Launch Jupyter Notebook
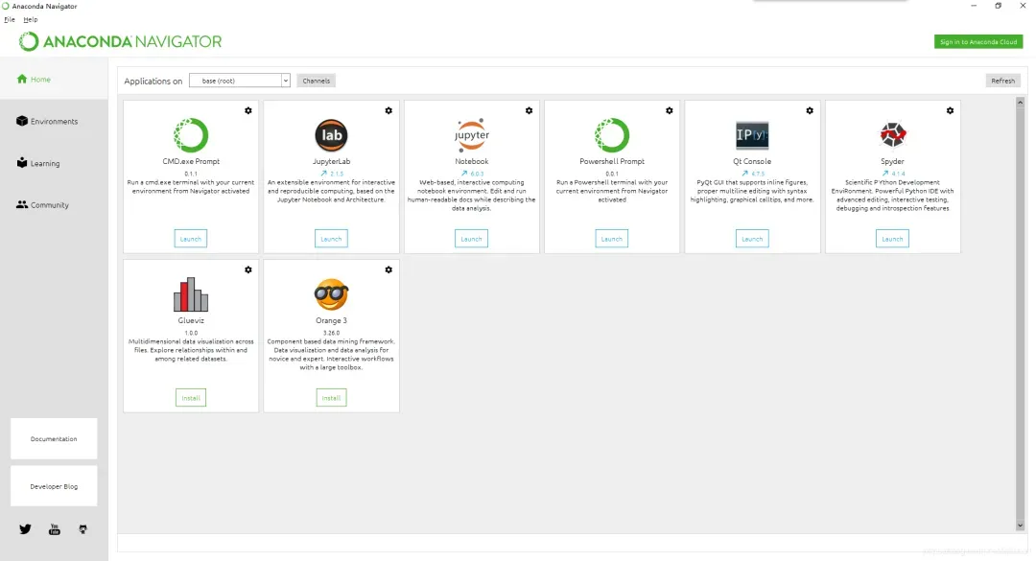 [x=471, y=239]
